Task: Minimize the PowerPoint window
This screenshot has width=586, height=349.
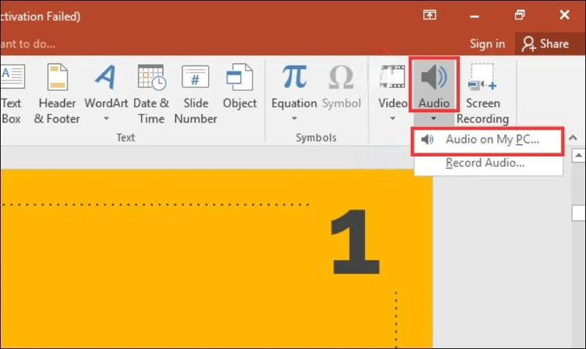Action: [x=474, y=15]
